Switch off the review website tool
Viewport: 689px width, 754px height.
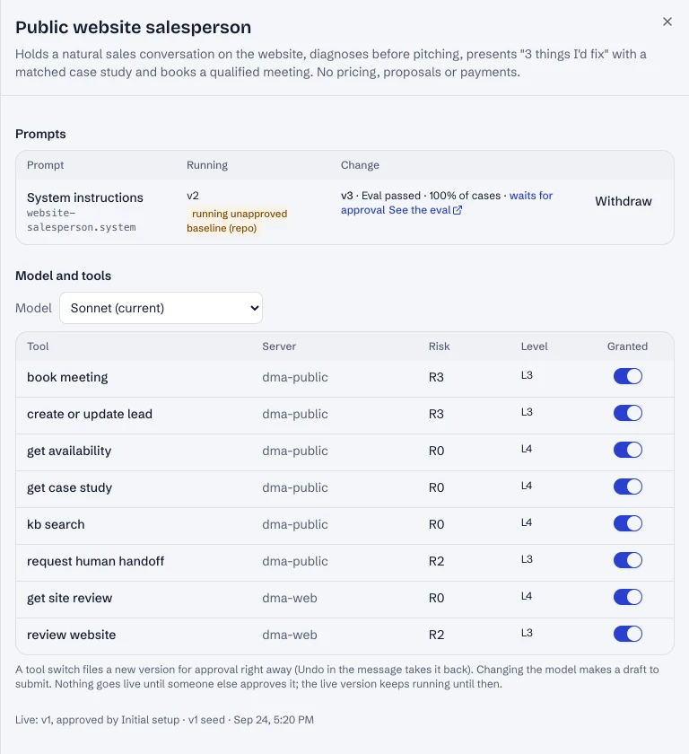[x=627, y=634]
